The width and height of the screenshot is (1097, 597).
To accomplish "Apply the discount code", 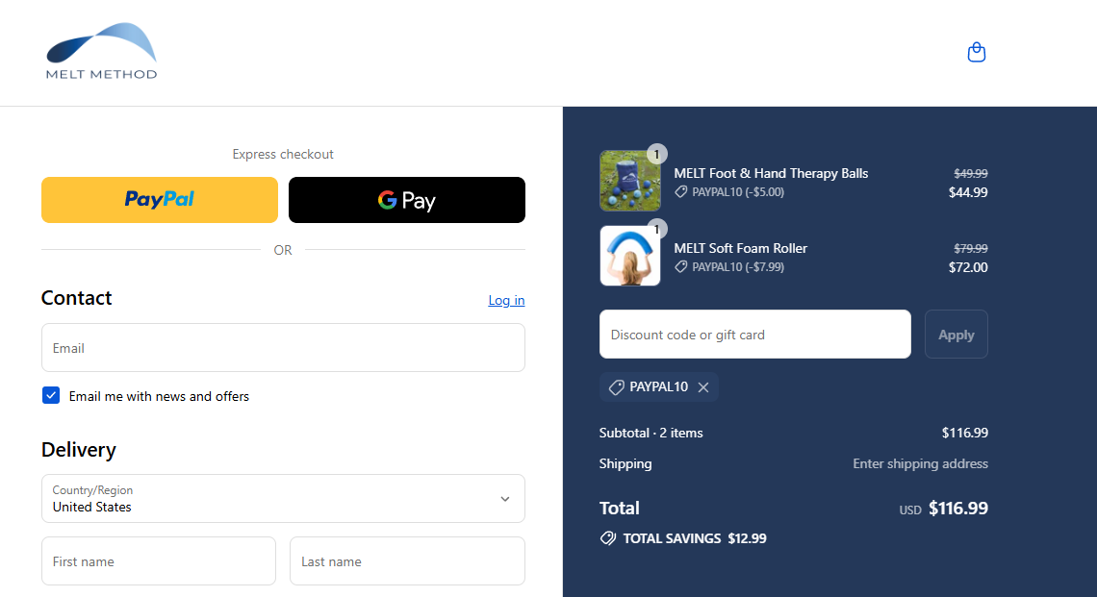I will click(956, 335).
